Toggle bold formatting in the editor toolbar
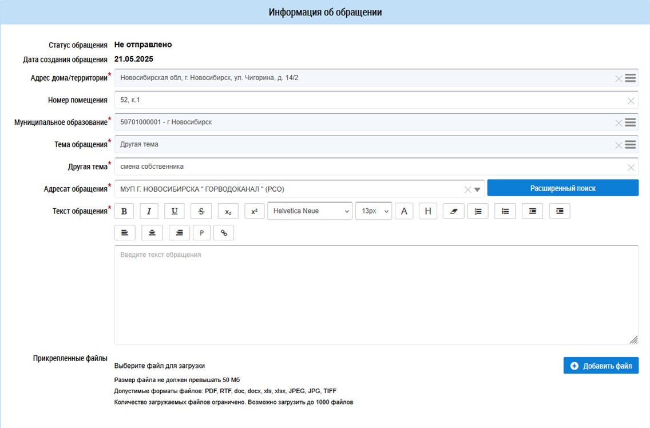Screen dimensions: 650x428 (124, 211)
